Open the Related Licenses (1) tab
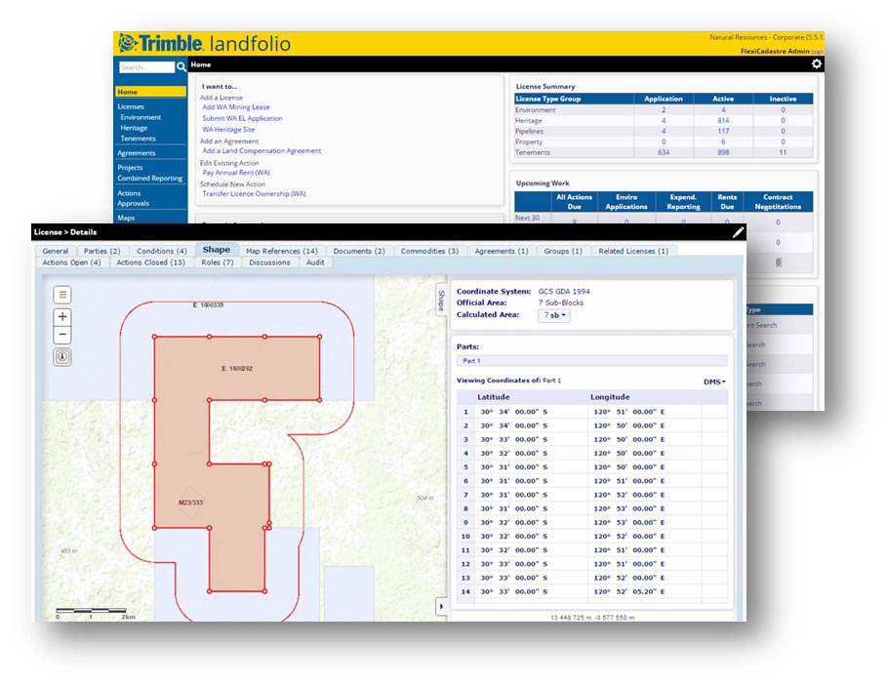Image resolution: width=888 pixels, height=685 pixels. tap(633, 251)
